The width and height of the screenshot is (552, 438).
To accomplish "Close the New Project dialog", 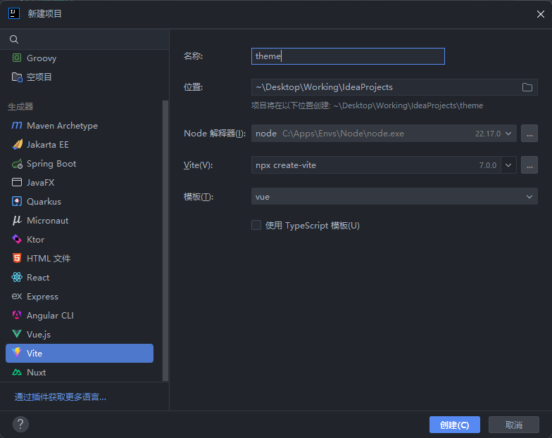I will pyautogui.click(x=541, y=14).
